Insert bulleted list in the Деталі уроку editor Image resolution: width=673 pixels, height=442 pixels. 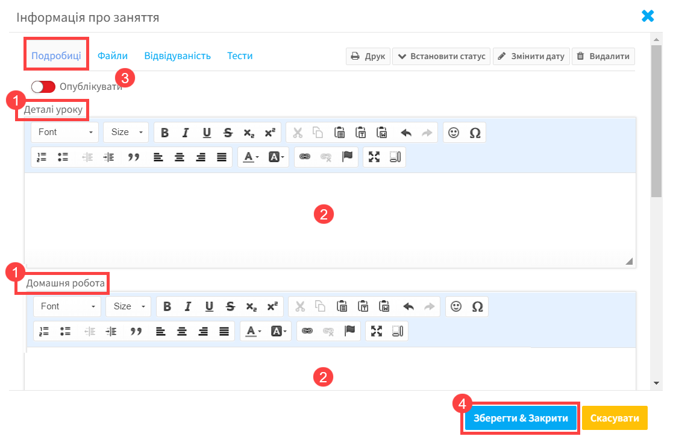pos(63,157)
